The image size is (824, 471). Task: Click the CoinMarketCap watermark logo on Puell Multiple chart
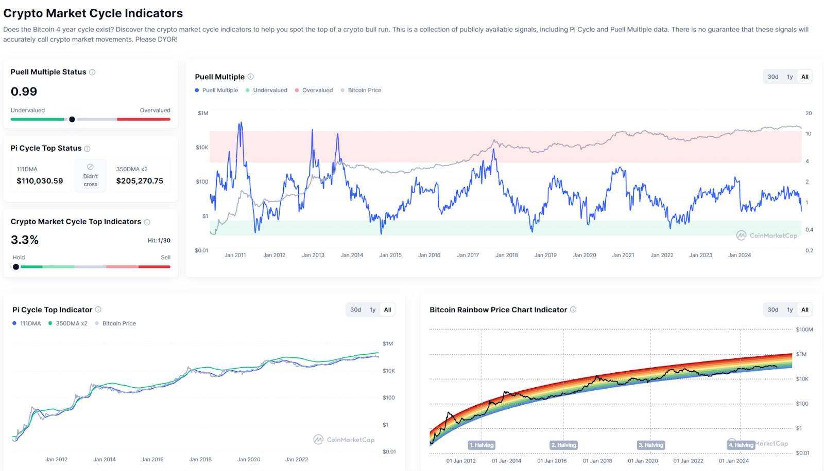[x=766, y=235]
